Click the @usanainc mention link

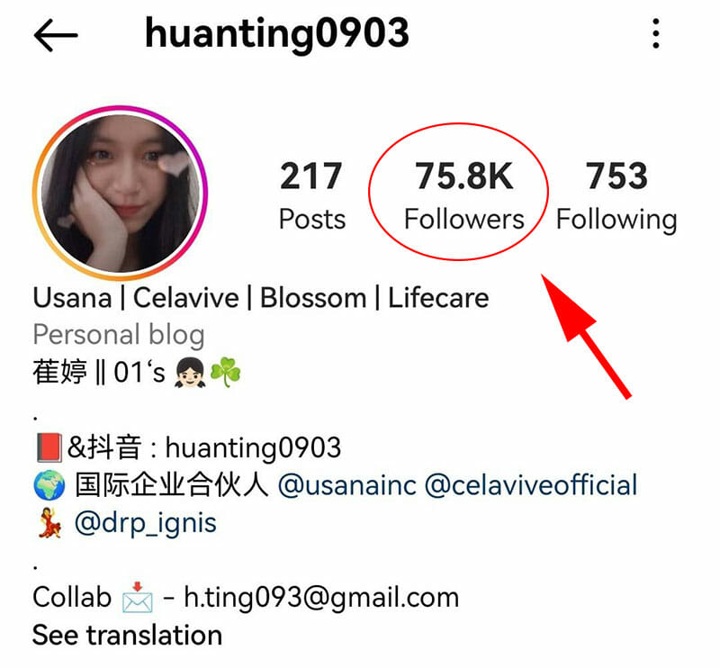click(x=347, y=485)
